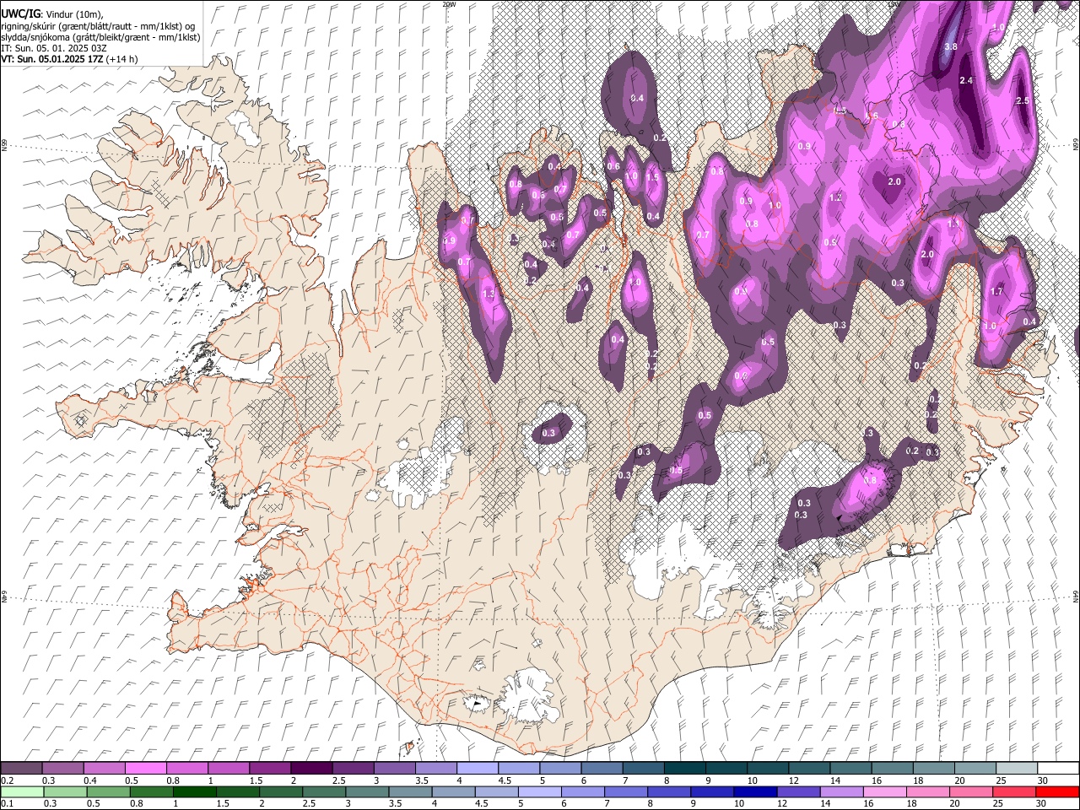Click the 3.8 snowfall value on the map
Viewport: 1080px width, 810px height.
pos(950,46)
